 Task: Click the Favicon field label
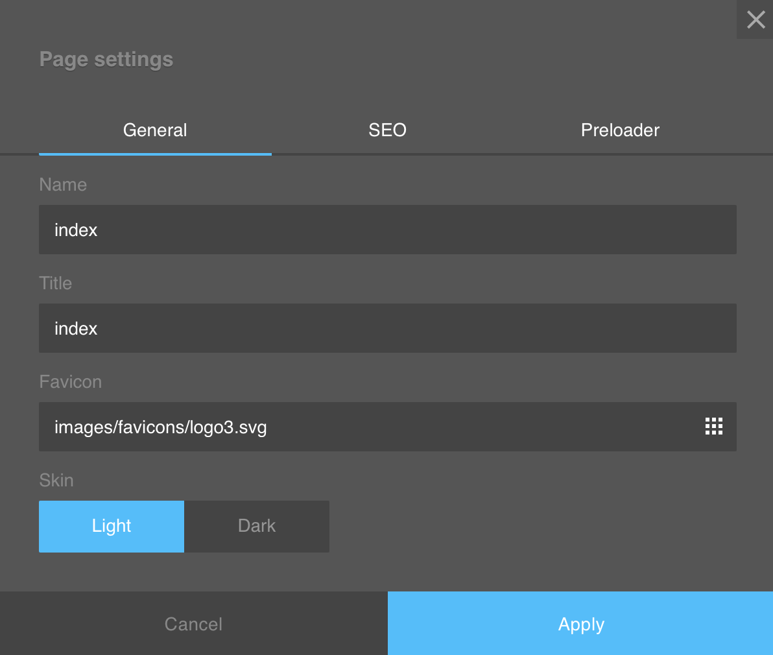(70, 382)
